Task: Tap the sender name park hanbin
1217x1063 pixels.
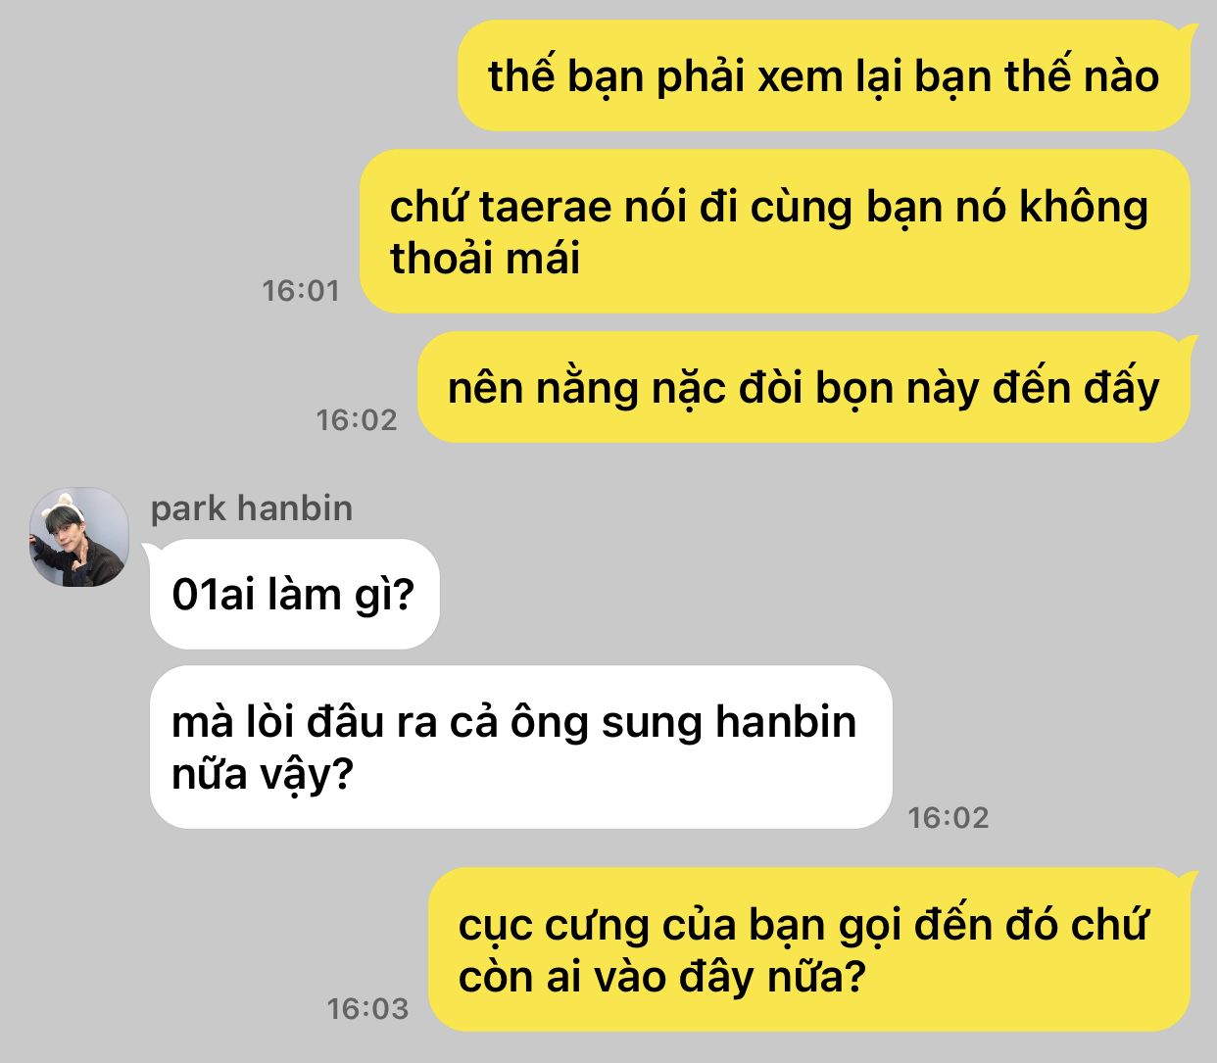Action: click(252, 508)
